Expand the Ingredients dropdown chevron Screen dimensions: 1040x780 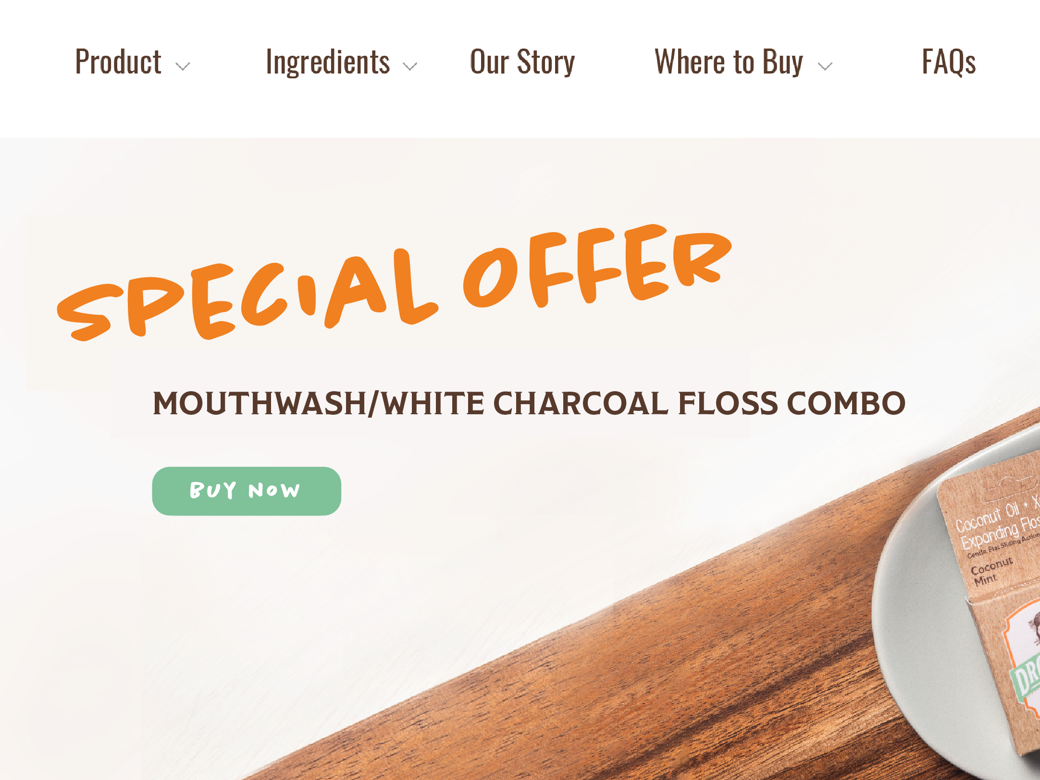pos(410,66)
